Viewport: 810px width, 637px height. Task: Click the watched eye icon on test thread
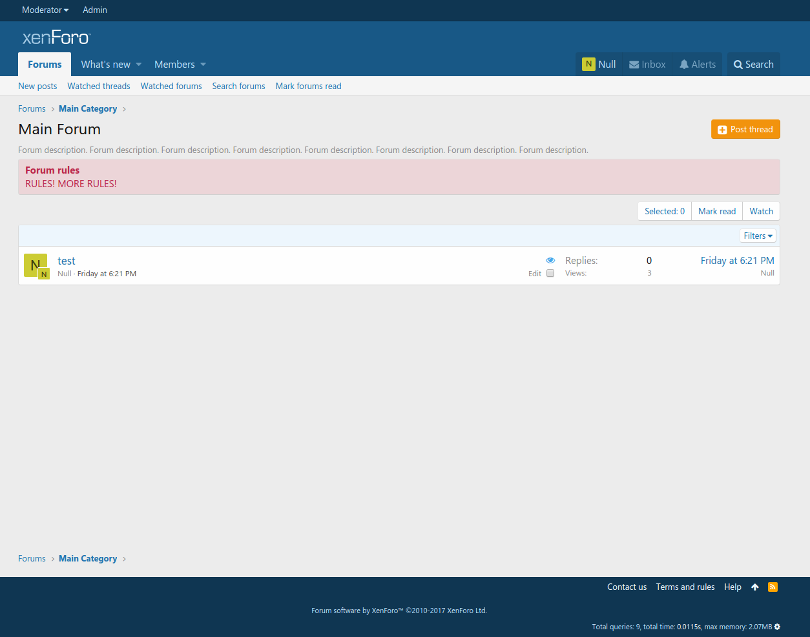tap(550, 261)
